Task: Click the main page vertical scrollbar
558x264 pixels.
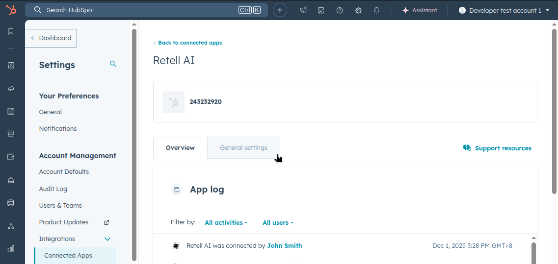Action: pos(555,111)
